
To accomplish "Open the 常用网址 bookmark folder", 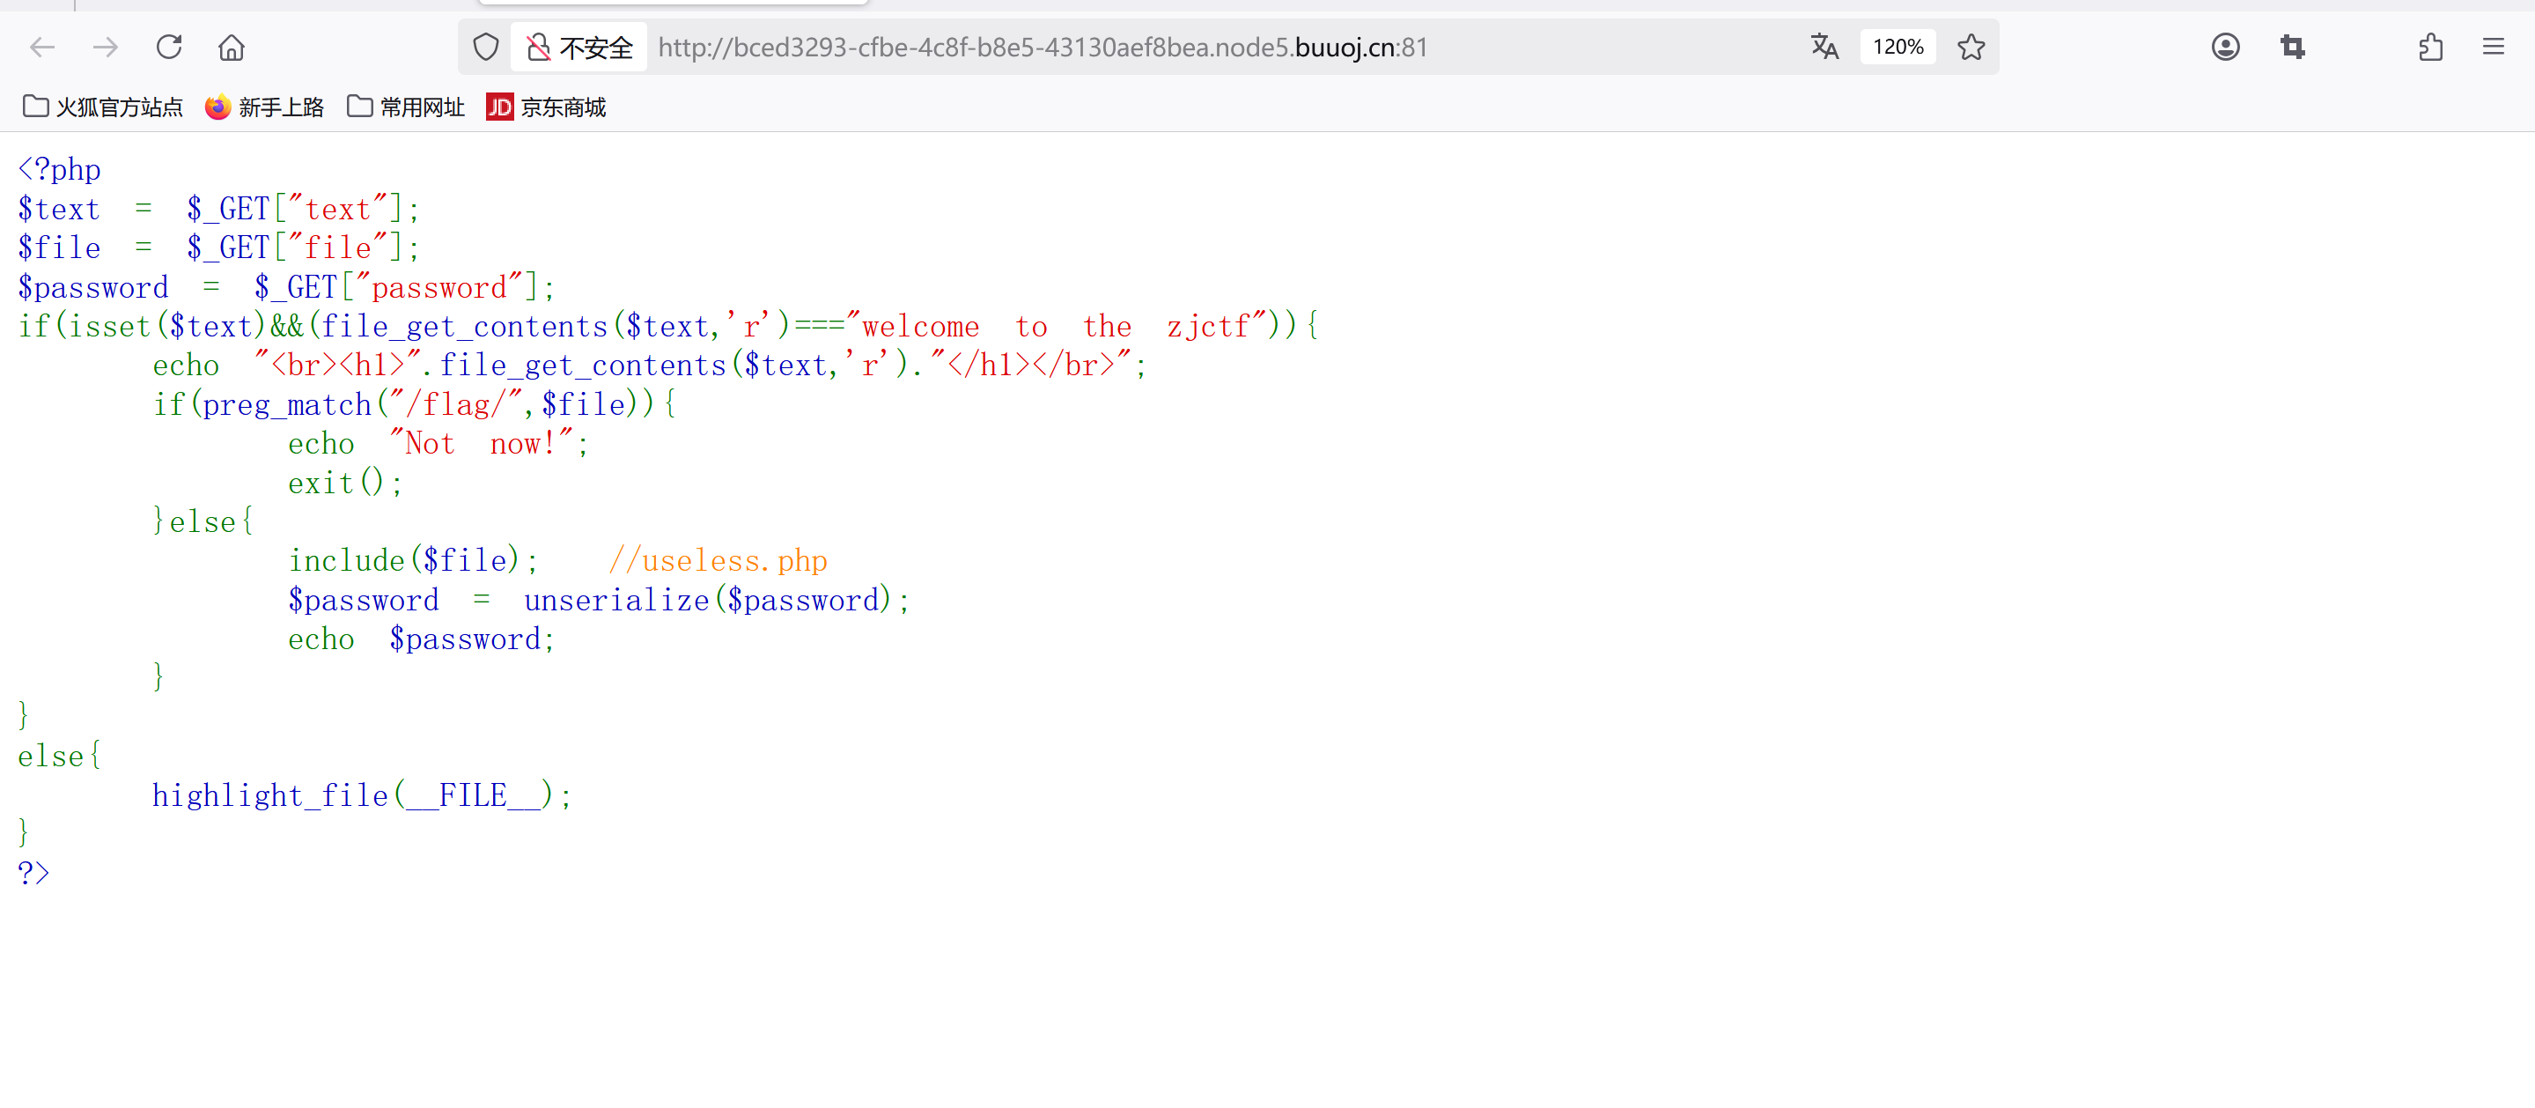I will [x=407, y=107].
